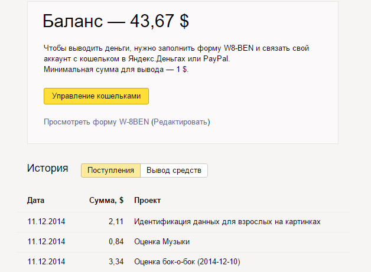
Task: Click the Проект column header
Action: coord(148,201)
